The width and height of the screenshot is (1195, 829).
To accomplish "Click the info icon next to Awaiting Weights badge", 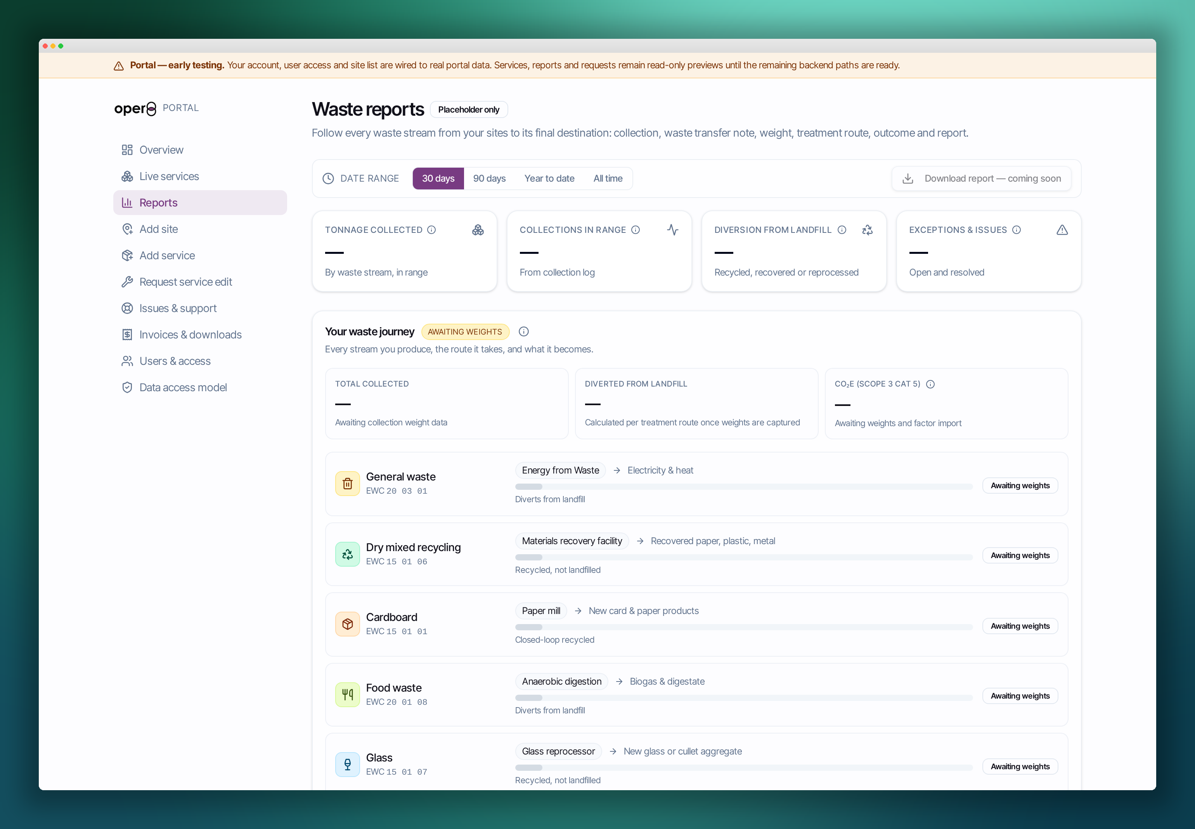I will (524, 331).
